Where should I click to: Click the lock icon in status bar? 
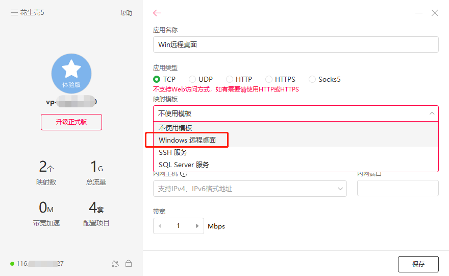(129, 264)
